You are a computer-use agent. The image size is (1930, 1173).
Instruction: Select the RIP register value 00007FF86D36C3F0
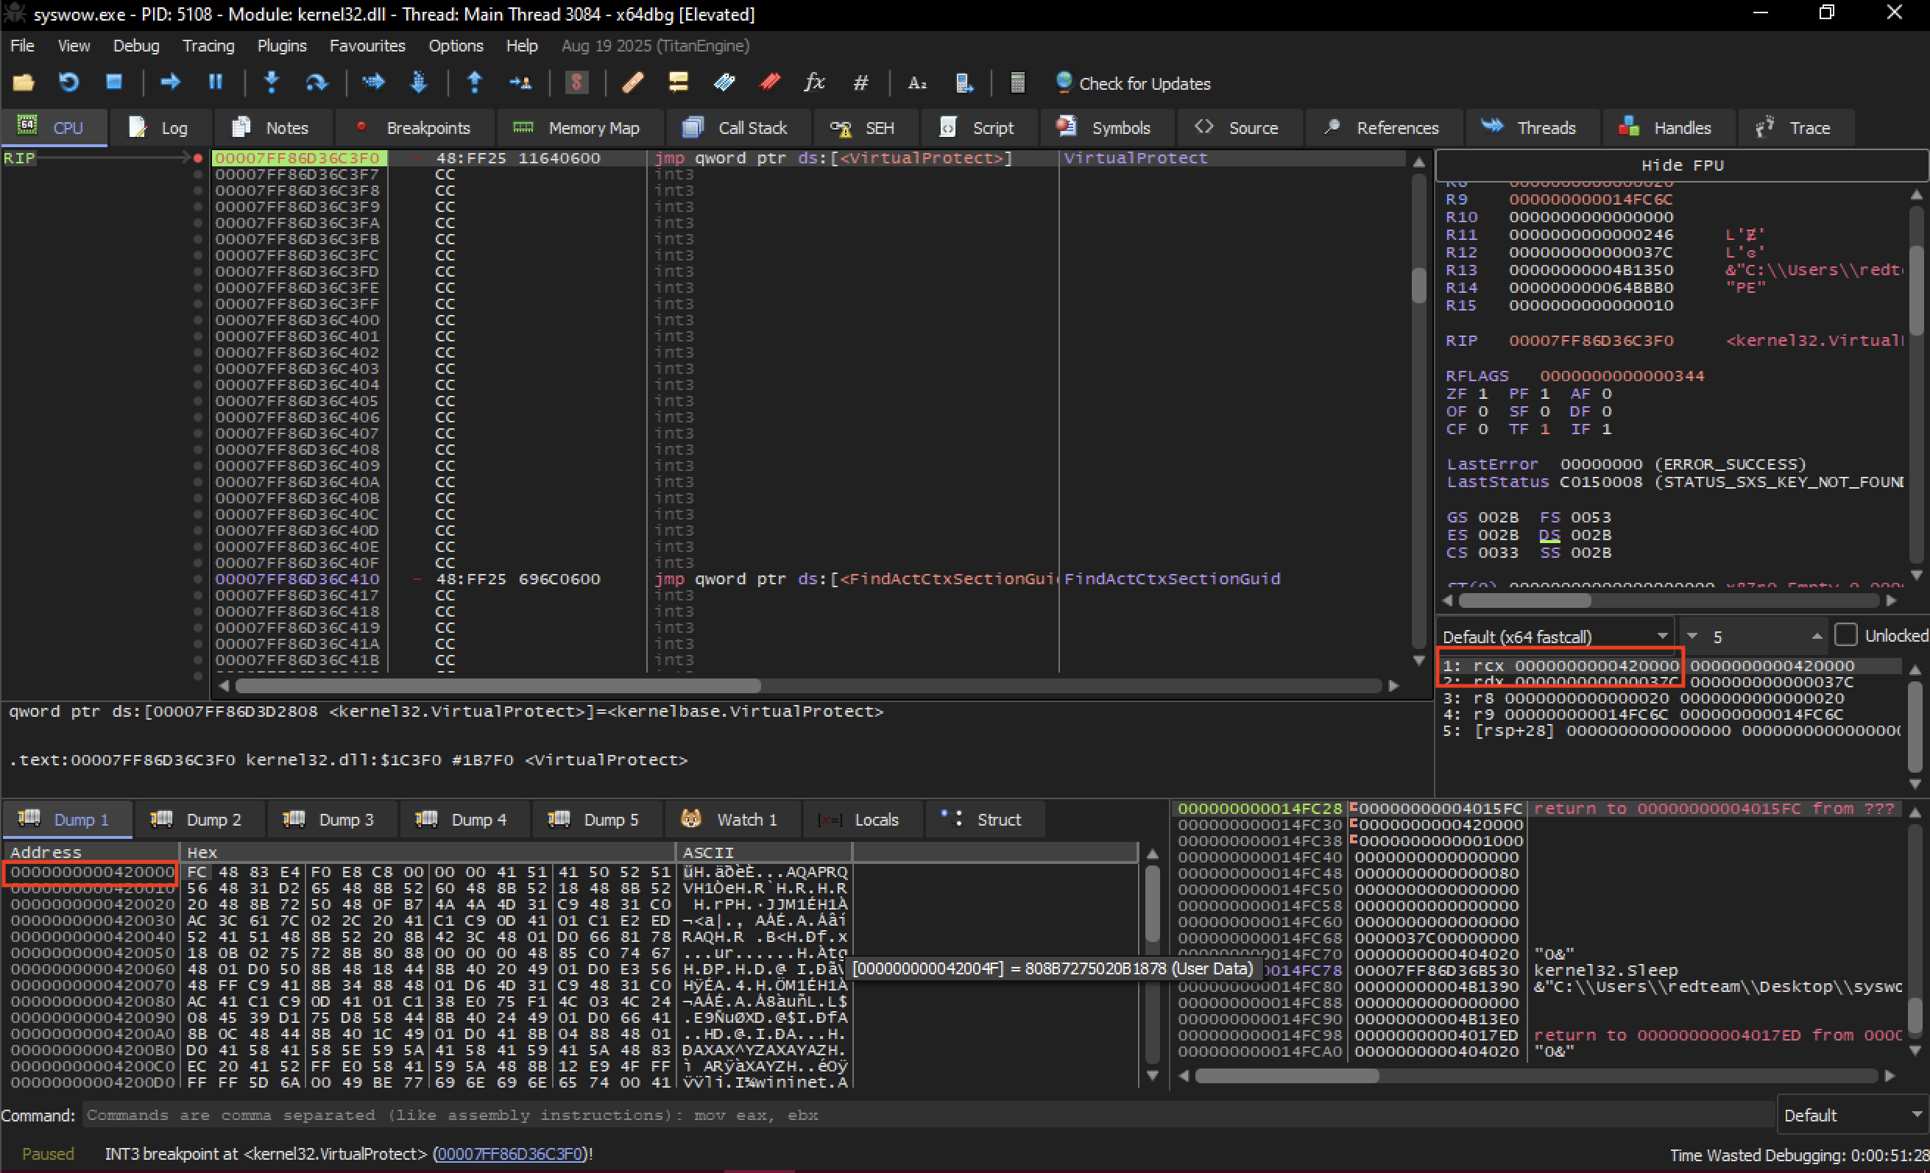pos(1591,341)
